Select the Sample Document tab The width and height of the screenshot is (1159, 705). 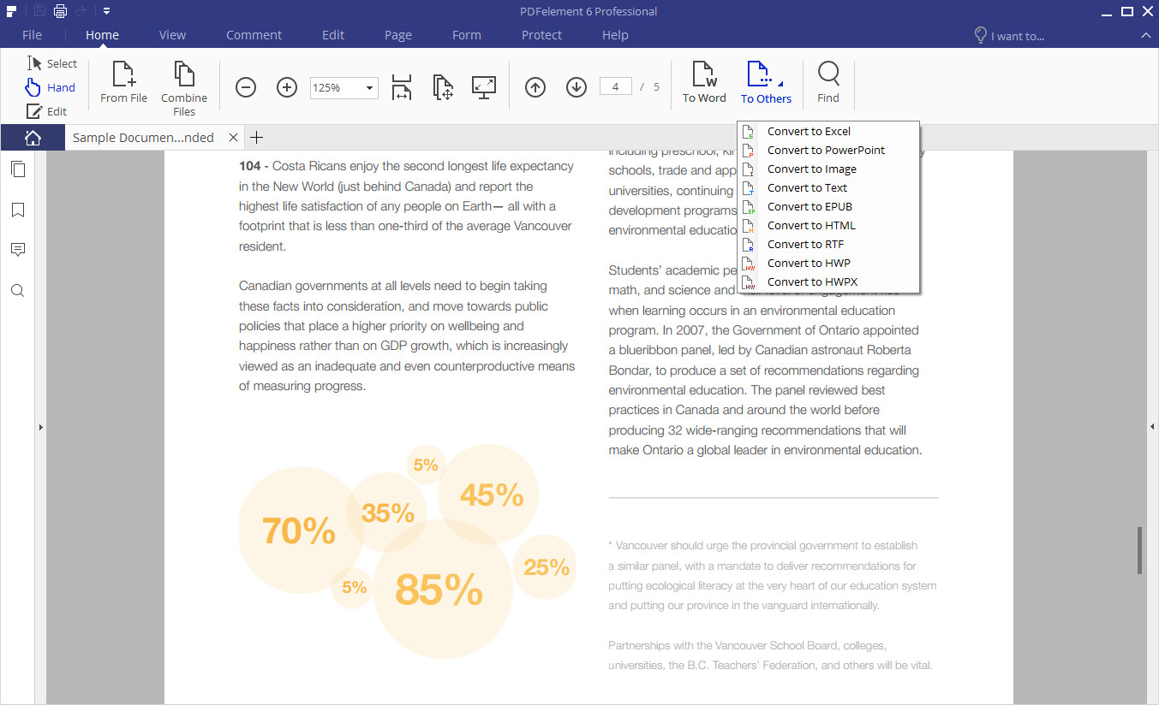[143, 137]
